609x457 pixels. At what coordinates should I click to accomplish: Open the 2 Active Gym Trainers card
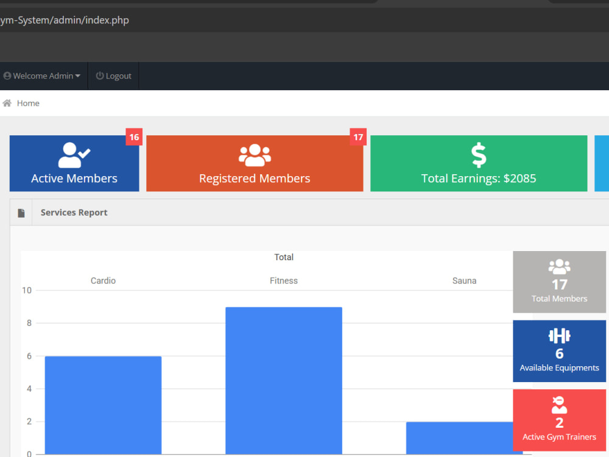point(559,420)
